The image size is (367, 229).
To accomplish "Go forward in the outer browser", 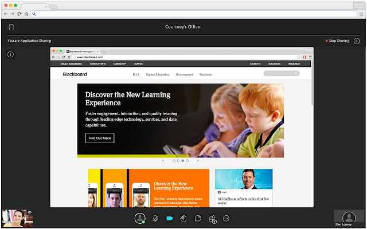I will [13, 14].
